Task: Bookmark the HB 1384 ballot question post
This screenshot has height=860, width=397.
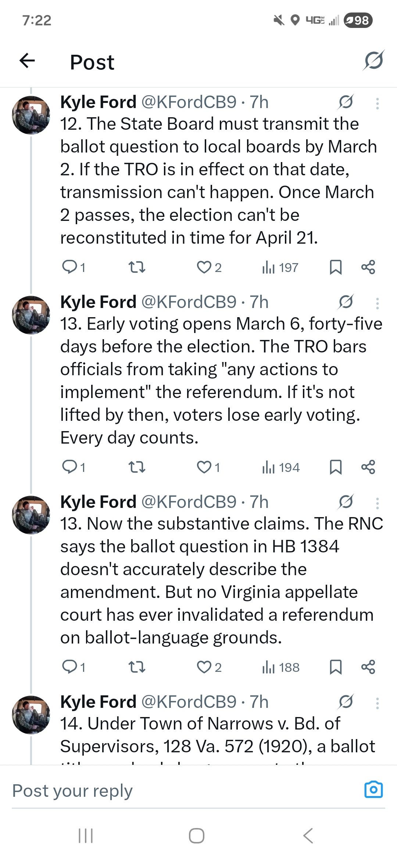Action: (x=335, y=667)
